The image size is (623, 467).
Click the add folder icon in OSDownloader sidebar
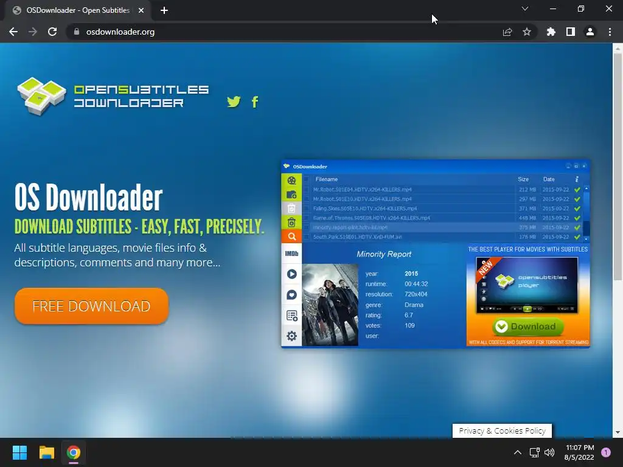pos(291,195)
